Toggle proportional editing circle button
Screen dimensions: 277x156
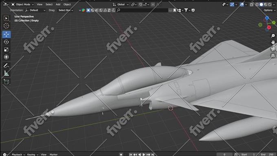[x=153, y=4]
